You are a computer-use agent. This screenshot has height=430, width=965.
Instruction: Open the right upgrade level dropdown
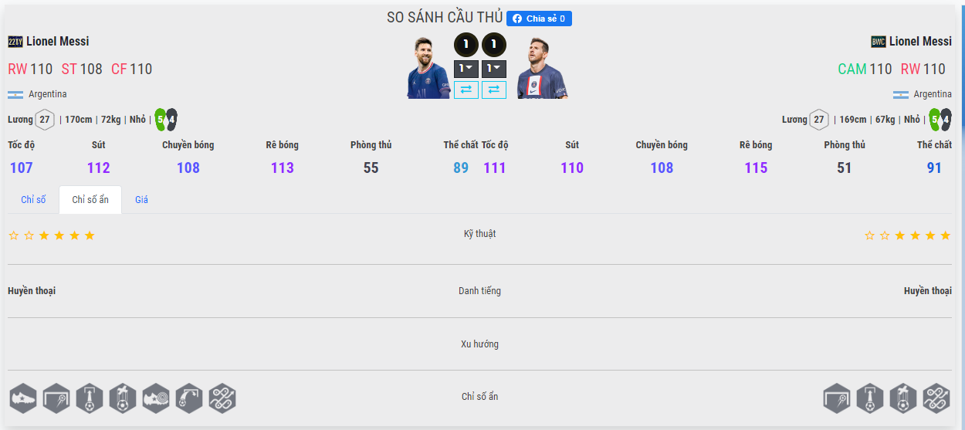494,69
